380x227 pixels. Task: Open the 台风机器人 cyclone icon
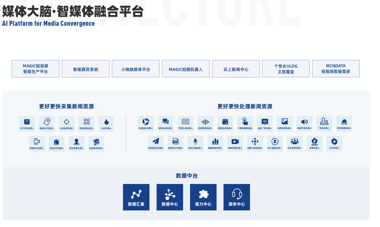[x=334, y=141]
